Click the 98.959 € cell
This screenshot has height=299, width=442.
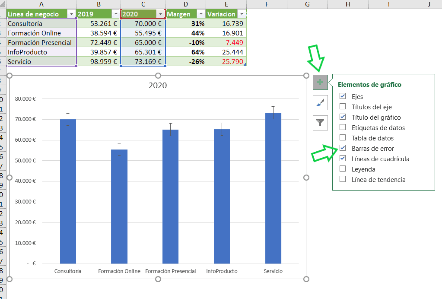(x=99, y=61)
